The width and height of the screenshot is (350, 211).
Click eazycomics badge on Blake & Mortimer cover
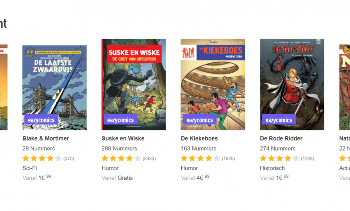coord(41,119)
